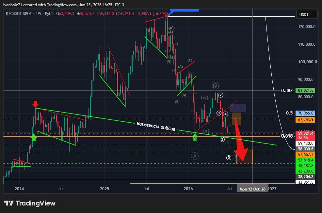Image resolution: width=322 pixels, height=213 pixels.
Task: Click the Bybit exchange name in header
Action: 49,14
